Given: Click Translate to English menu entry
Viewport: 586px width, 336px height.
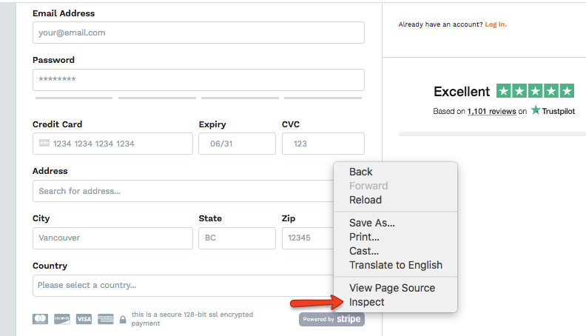Looking at the screenshot, I should pos(395,265).
